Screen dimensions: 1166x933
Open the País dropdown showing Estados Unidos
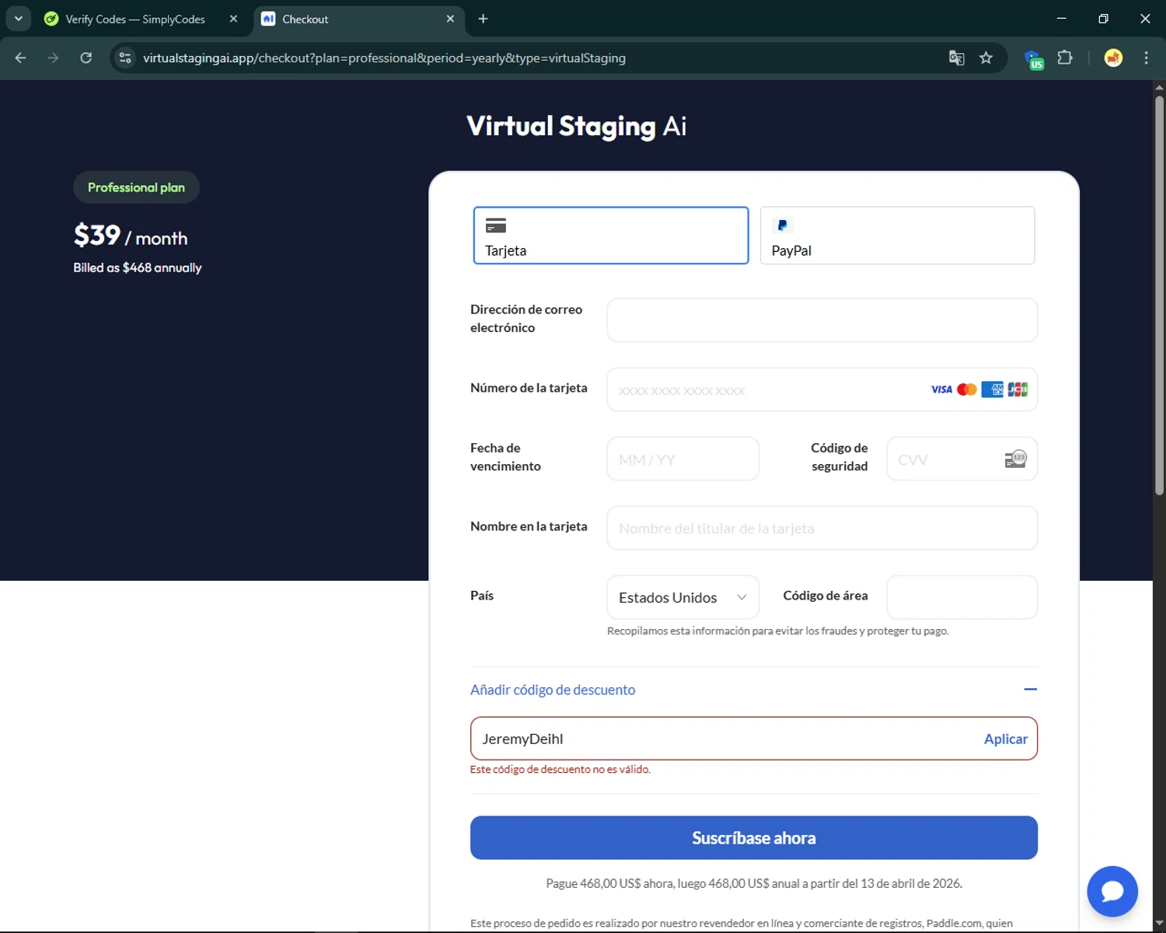pos(682,597)
